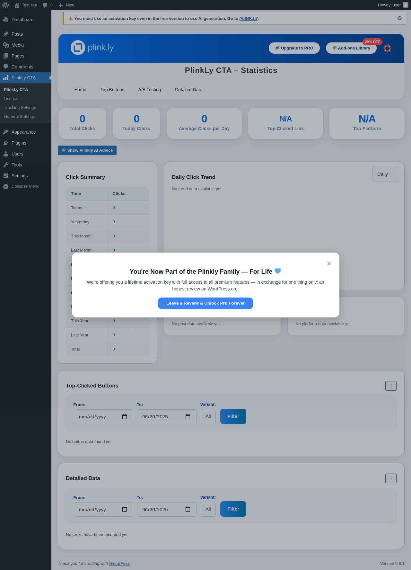Click Filter in Top-Clicked Buttons section

(x=233, y=416)
